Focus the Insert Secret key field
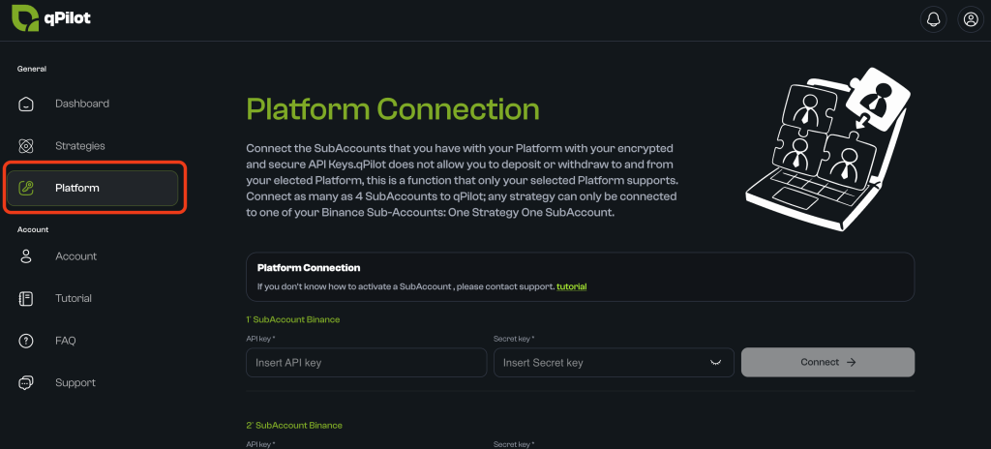 [600, 363]
